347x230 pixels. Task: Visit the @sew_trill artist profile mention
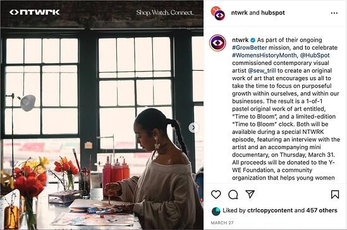pyautogui.click(x=262, y=71)
